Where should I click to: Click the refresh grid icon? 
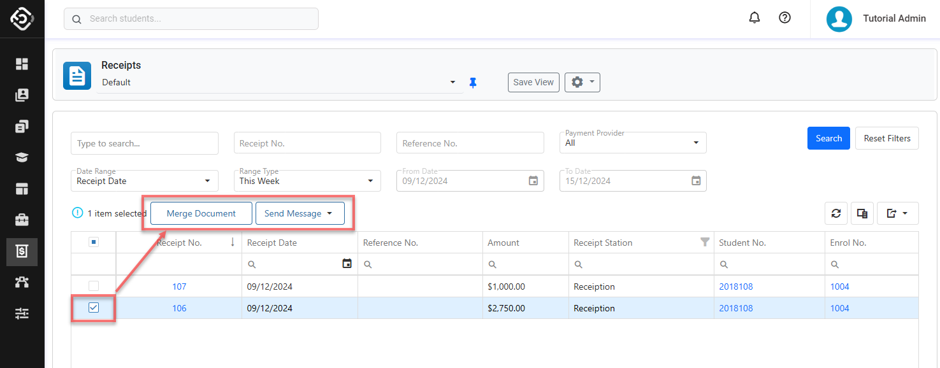point(836,214)
